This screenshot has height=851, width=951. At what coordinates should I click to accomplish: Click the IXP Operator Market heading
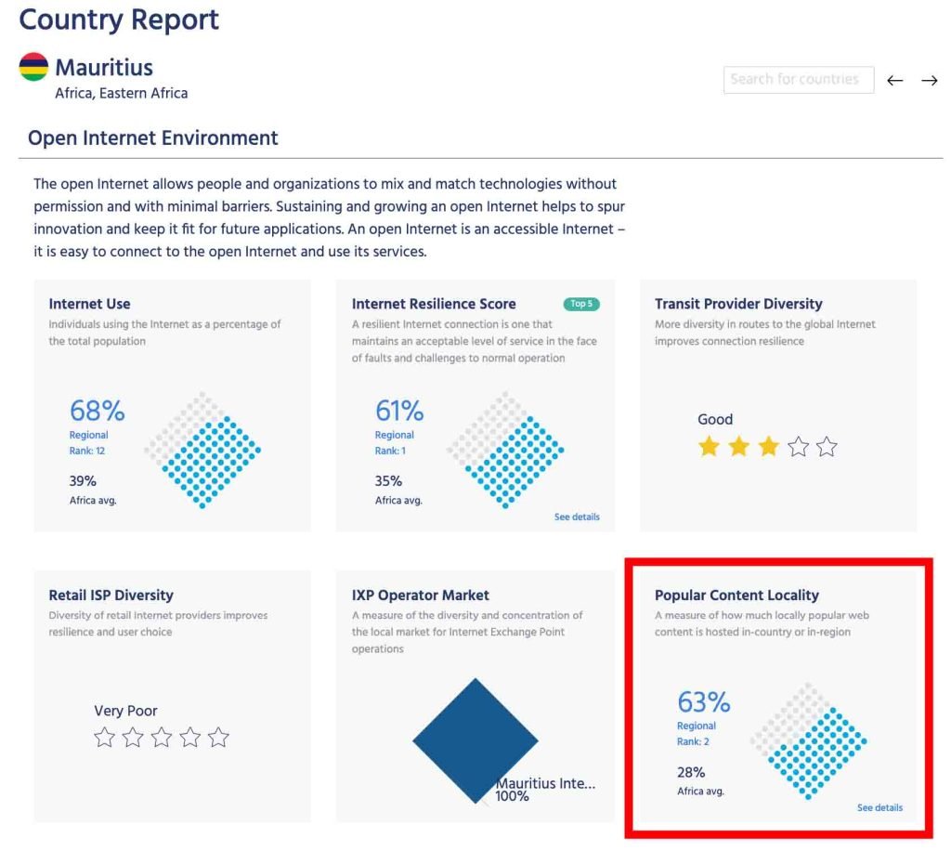(420, 595)
